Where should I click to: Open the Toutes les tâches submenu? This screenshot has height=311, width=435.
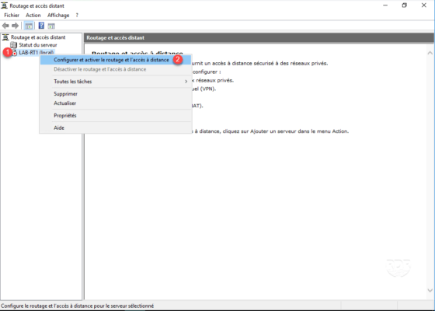pos(116,82)
